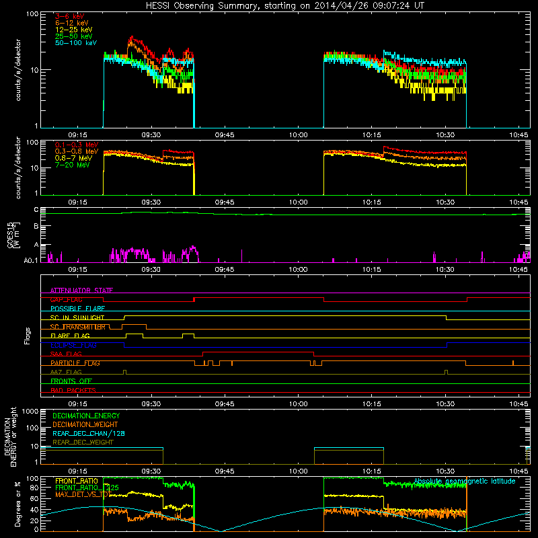This screenshot has width=538, height=538.
Task: Select the FLARE_FLAG label
Action: (x=70, y=336)
